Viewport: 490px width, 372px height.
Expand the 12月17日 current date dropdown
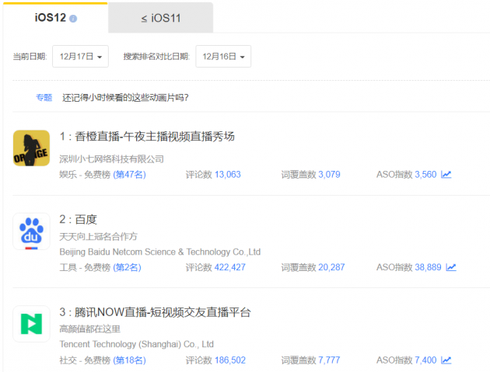[x=80, y=57]
